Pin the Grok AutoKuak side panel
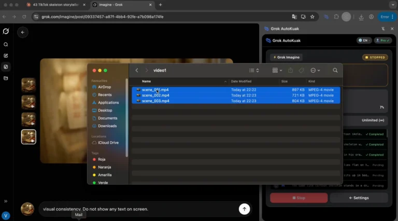This screenshot has height=221, width=398. click(x=383, y=29)
